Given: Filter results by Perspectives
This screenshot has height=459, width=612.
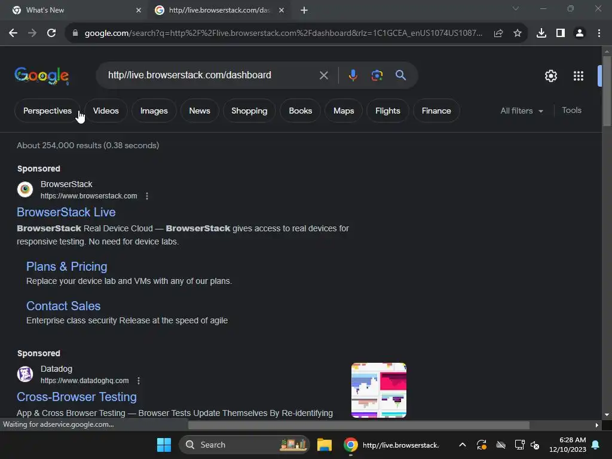Looking at the screenshot, I should click(x=47, y=111).
